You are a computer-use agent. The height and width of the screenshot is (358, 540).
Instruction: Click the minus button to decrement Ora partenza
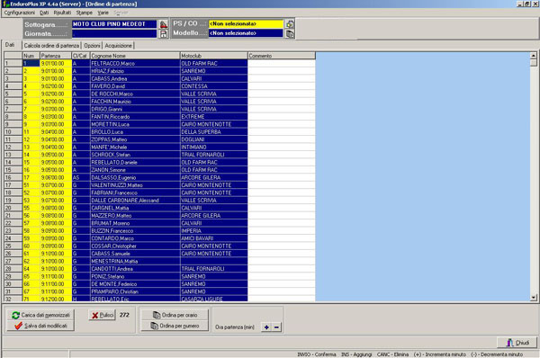tap(276, 327)
